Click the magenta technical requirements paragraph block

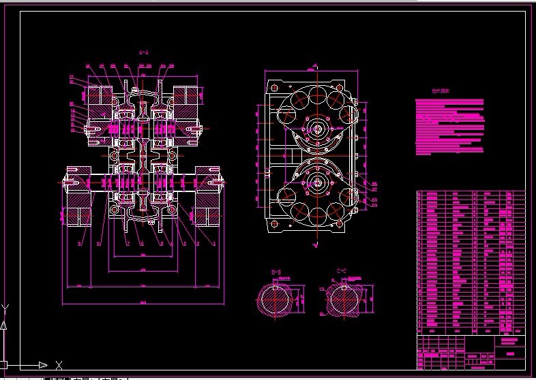(x=449, y=127)
